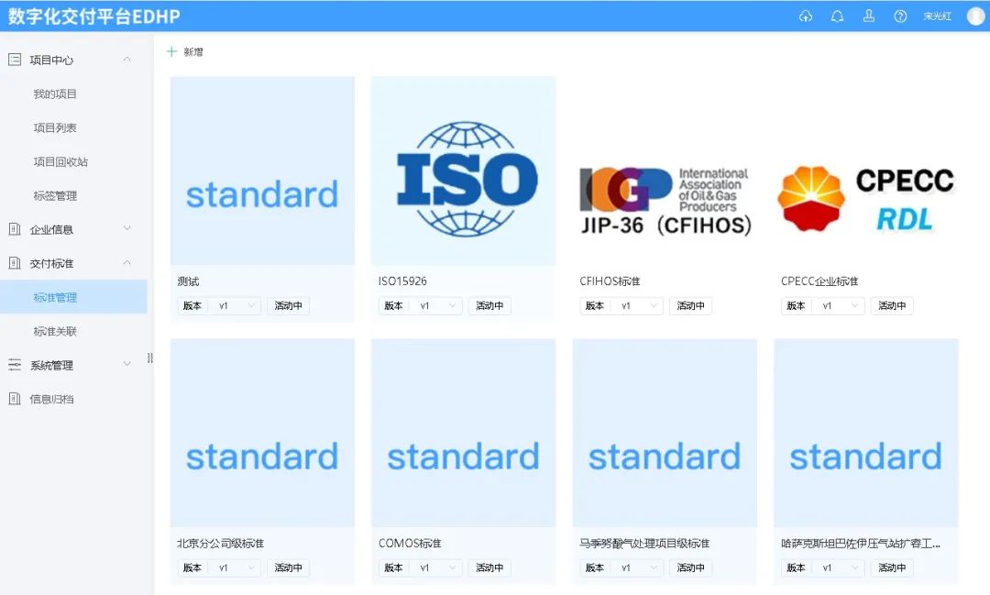
Task: Click the 活动中 status on CFIHOS标准 card
Action: 690,305
